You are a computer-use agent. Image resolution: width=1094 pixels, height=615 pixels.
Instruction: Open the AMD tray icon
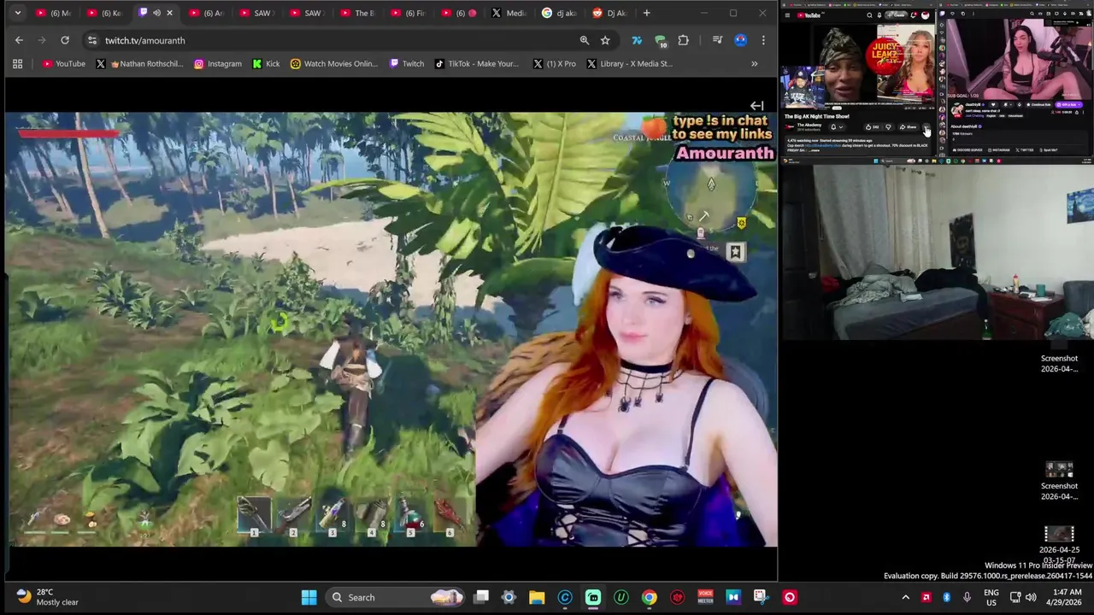(x=926, y=597)
